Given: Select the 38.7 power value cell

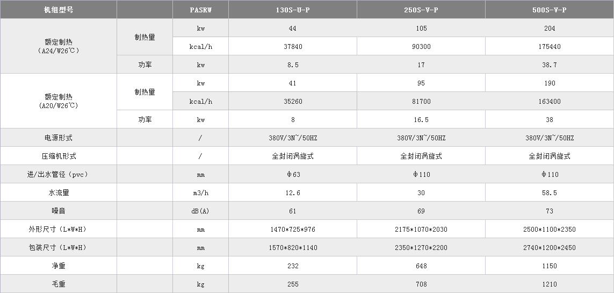Looking at the screenshot, I should point(550,65).
